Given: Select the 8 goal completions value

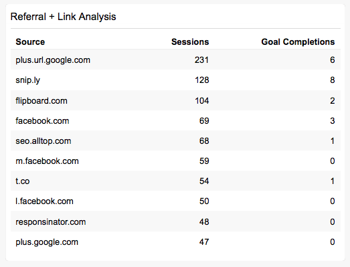Looking at the screenshot, I should click(x=333, y=80).
